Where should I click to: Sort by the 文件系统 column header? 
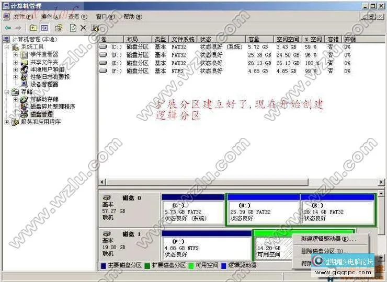tap(183, 39)
